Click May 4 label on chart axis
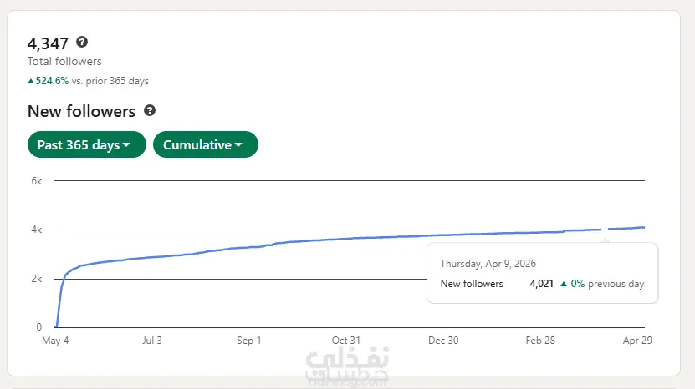 click(x=55, y=341)
